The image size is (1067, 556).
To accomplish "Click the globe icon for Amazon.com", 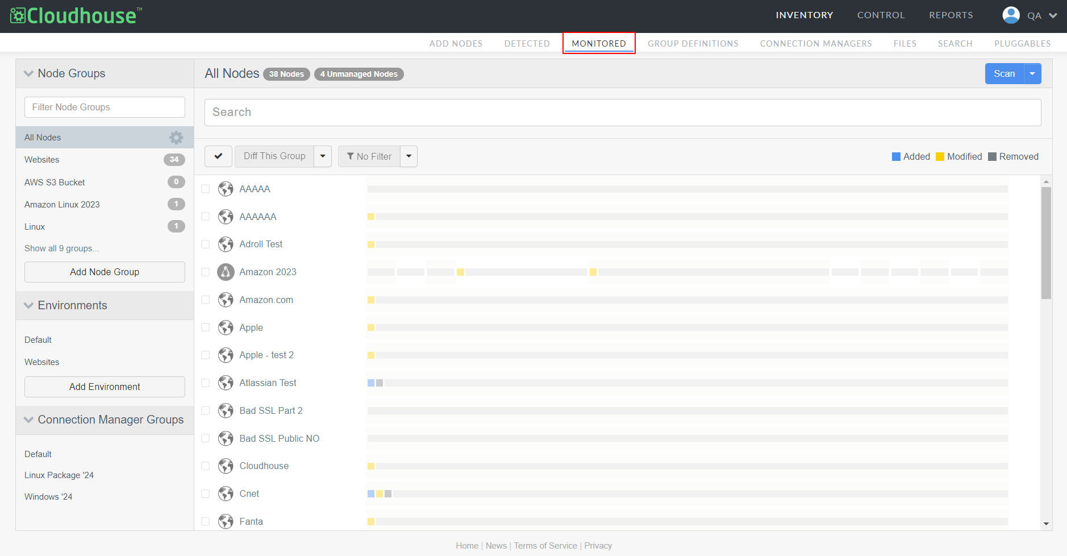I will tap(226, 300).
